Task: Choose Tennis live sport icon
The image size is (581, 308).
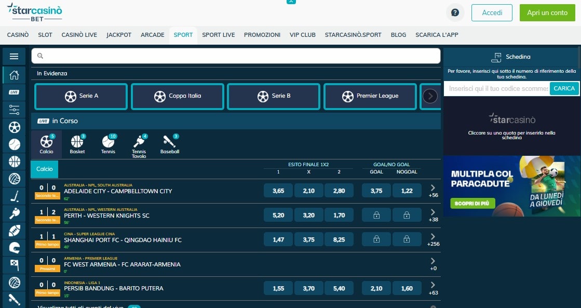Action: point(108,144)
